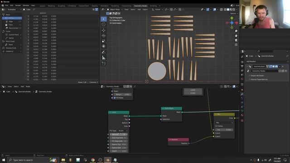This screenshot has height=163, width=290.
Task: Select the Transform tool in viewport toolbar
Action: [104, 46]
